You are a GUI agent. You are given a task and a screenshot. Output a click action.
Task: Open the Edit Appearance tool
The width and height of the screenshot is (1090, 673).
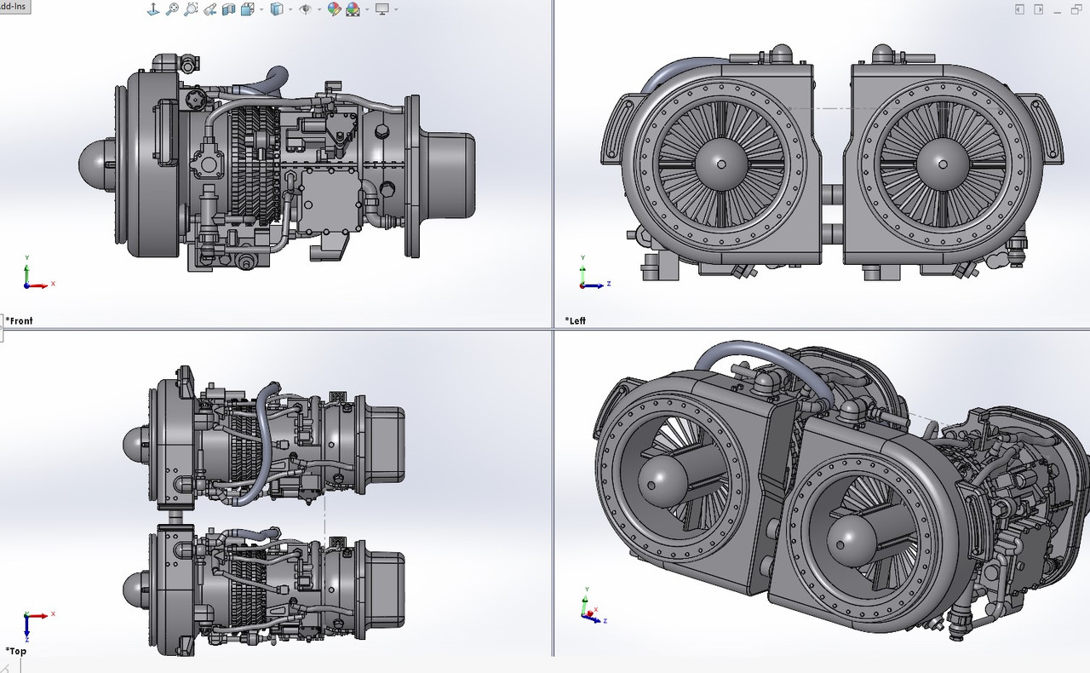[334, 9]
